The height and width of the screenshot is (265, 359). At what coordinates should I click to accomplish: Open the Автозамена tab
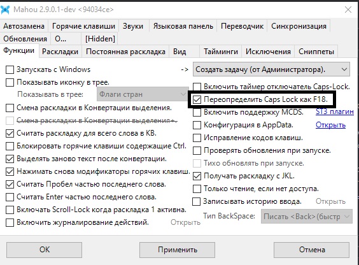24,26
